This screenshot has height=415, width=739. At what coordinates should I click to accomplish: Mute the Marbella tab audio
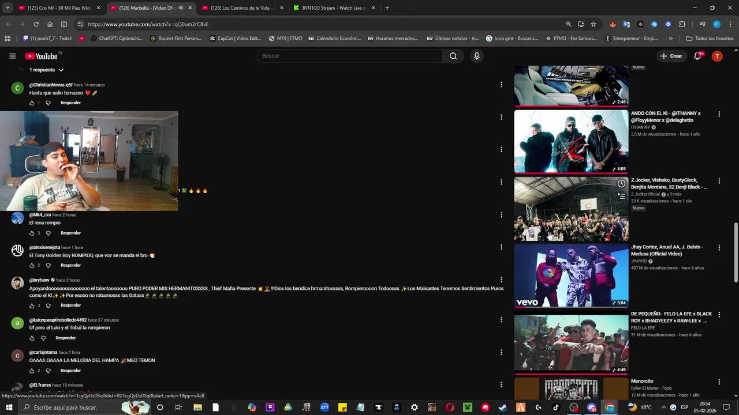click(x=181, y=8)
